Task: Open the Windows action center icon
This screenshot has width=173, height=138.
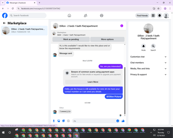Action: tap(169, 132)
